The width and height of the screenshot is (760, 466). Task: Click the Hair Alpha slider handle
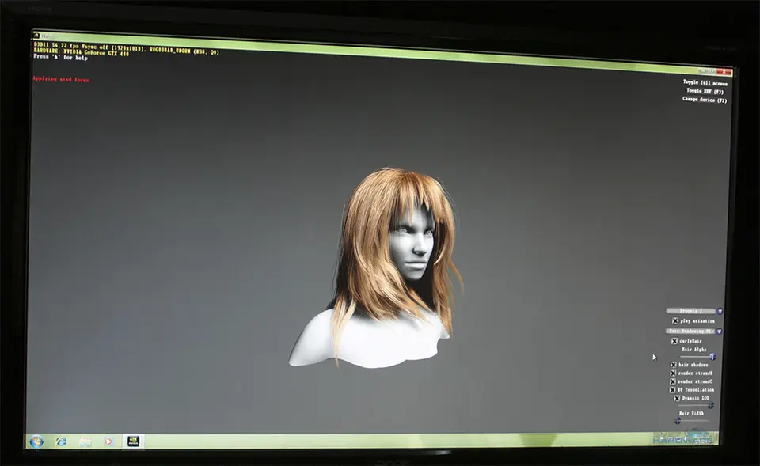click(712, 357)
